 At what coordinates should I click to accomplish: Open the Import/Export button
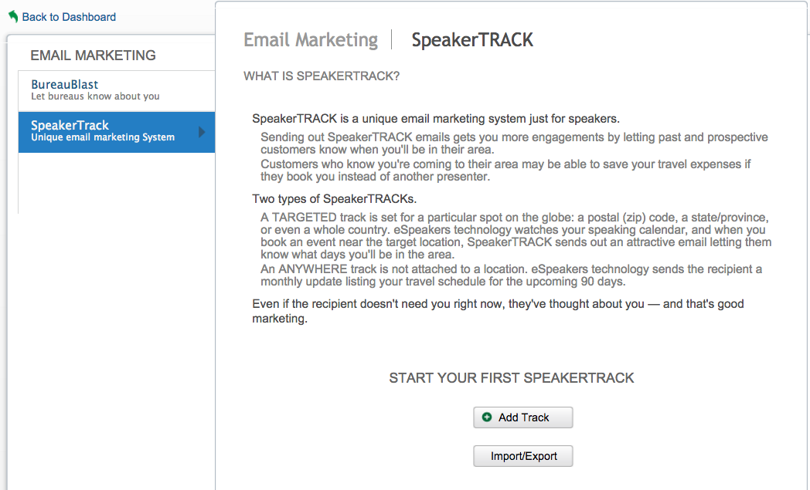(522, 456)
